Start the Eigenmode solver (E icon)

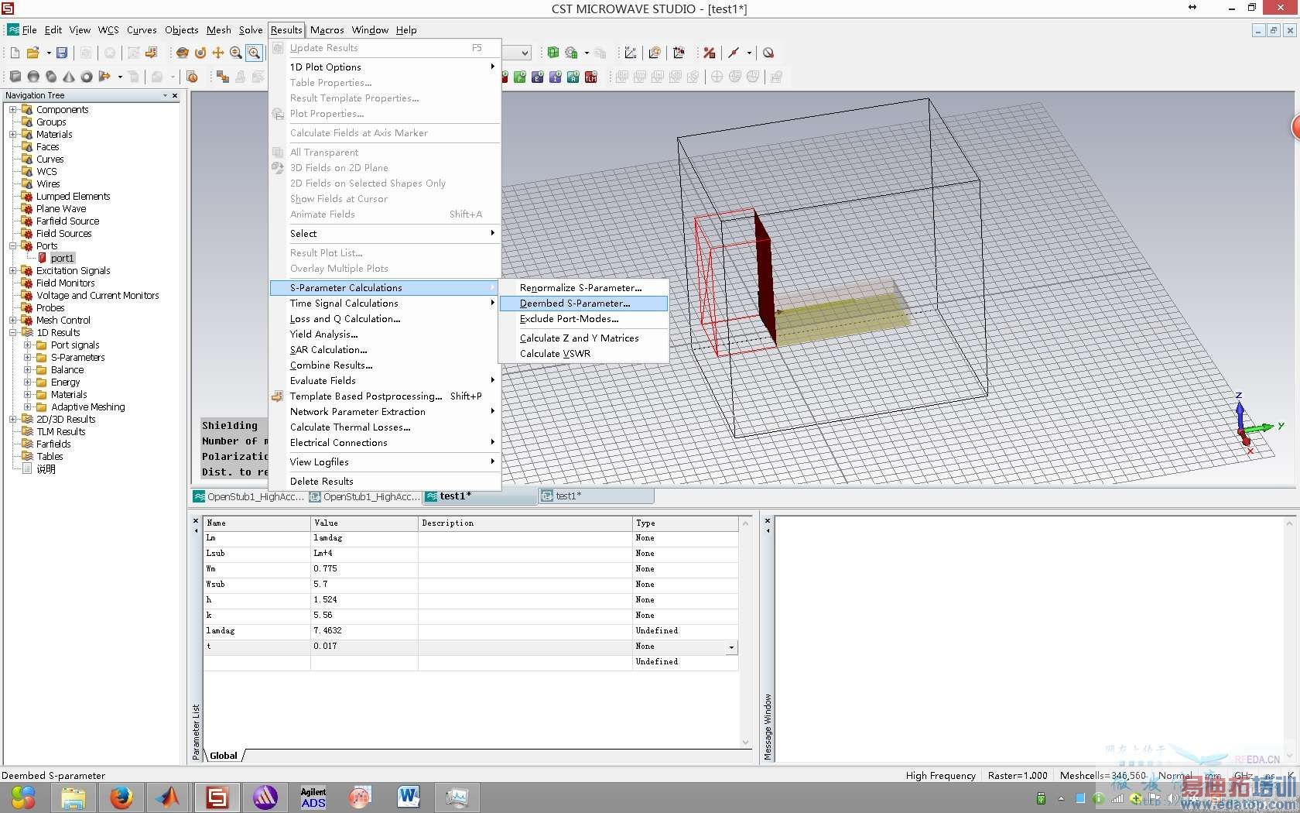click(538, 77)
